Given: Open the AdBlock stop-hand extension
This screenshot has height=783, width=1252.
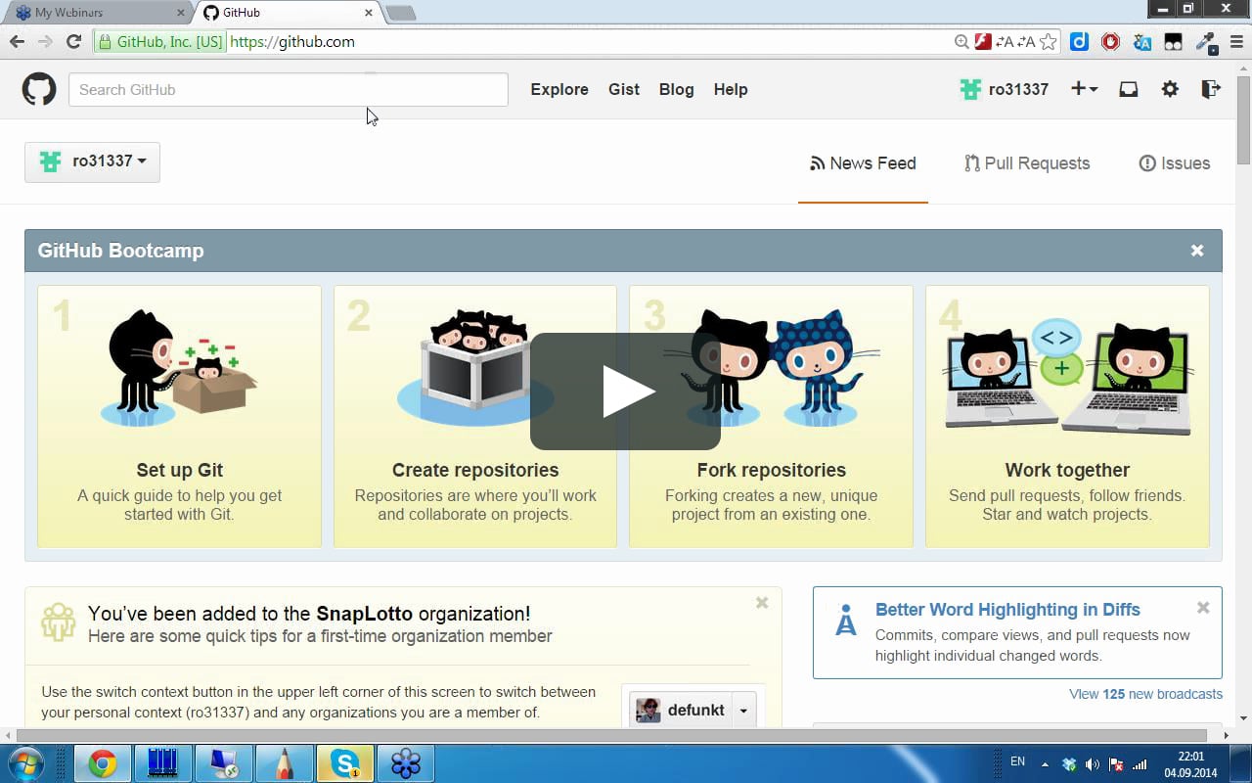Looking at the screenshot, I should click(1110, 41).
